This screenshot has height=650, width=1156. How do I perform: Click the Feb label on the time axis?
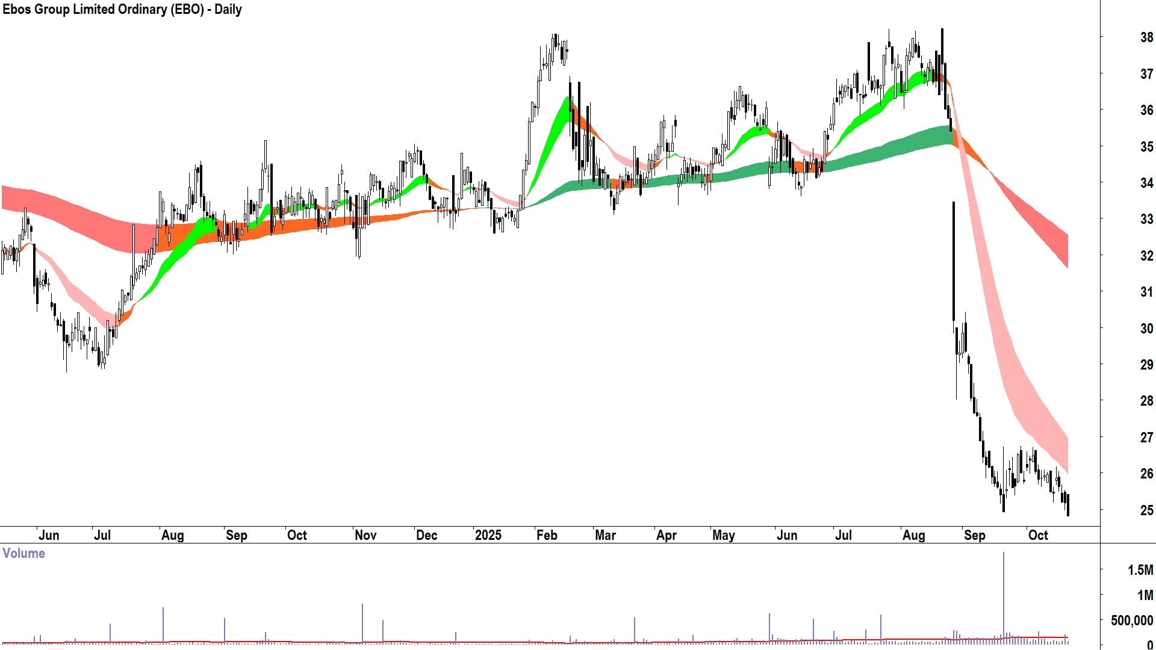[547, 535]
